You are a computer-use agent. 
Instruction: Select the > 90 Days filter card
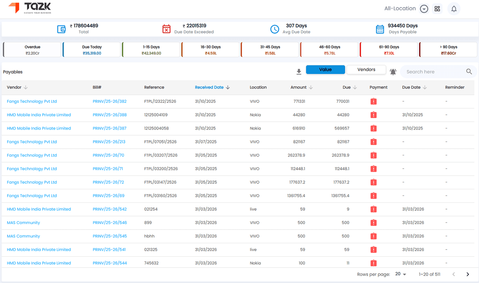click(449, 50)
